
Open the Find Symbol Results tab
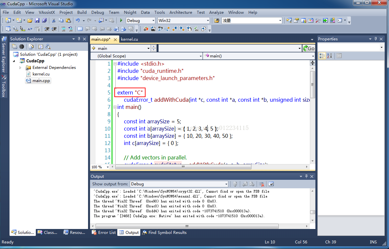164,232
